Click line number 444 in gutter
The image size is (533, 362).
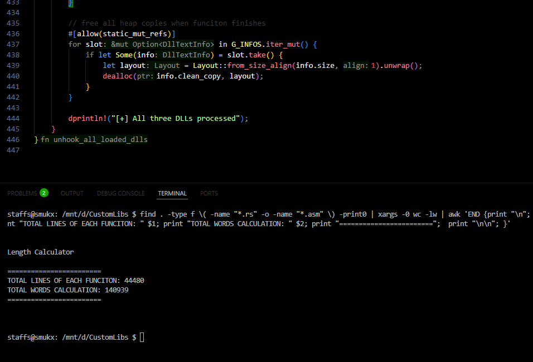coord(13,119)
